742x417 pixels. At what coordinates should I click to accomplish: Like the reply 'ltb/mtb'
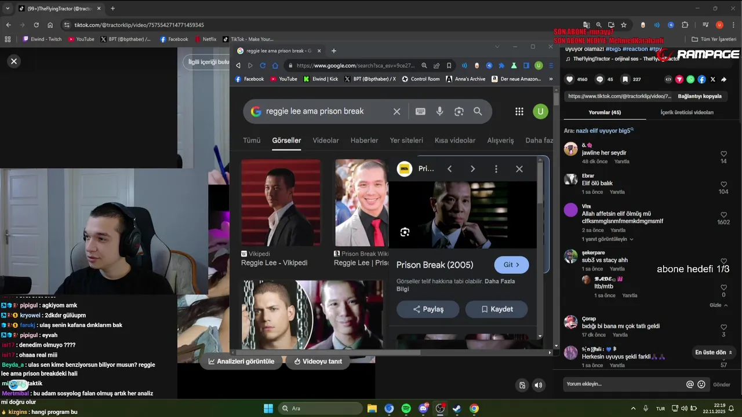pyautogui.click(x=723, y=287)
